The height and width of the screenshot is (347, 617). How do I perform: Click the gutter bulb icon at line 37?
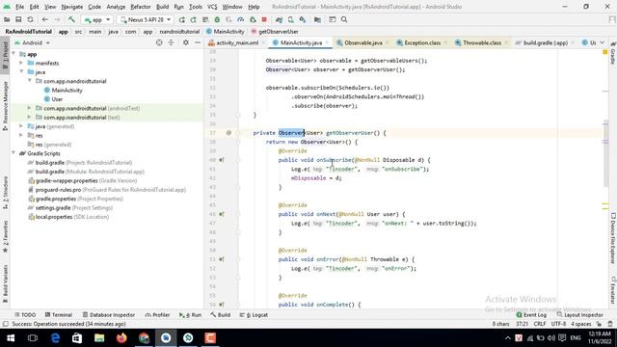coord(228,133)
